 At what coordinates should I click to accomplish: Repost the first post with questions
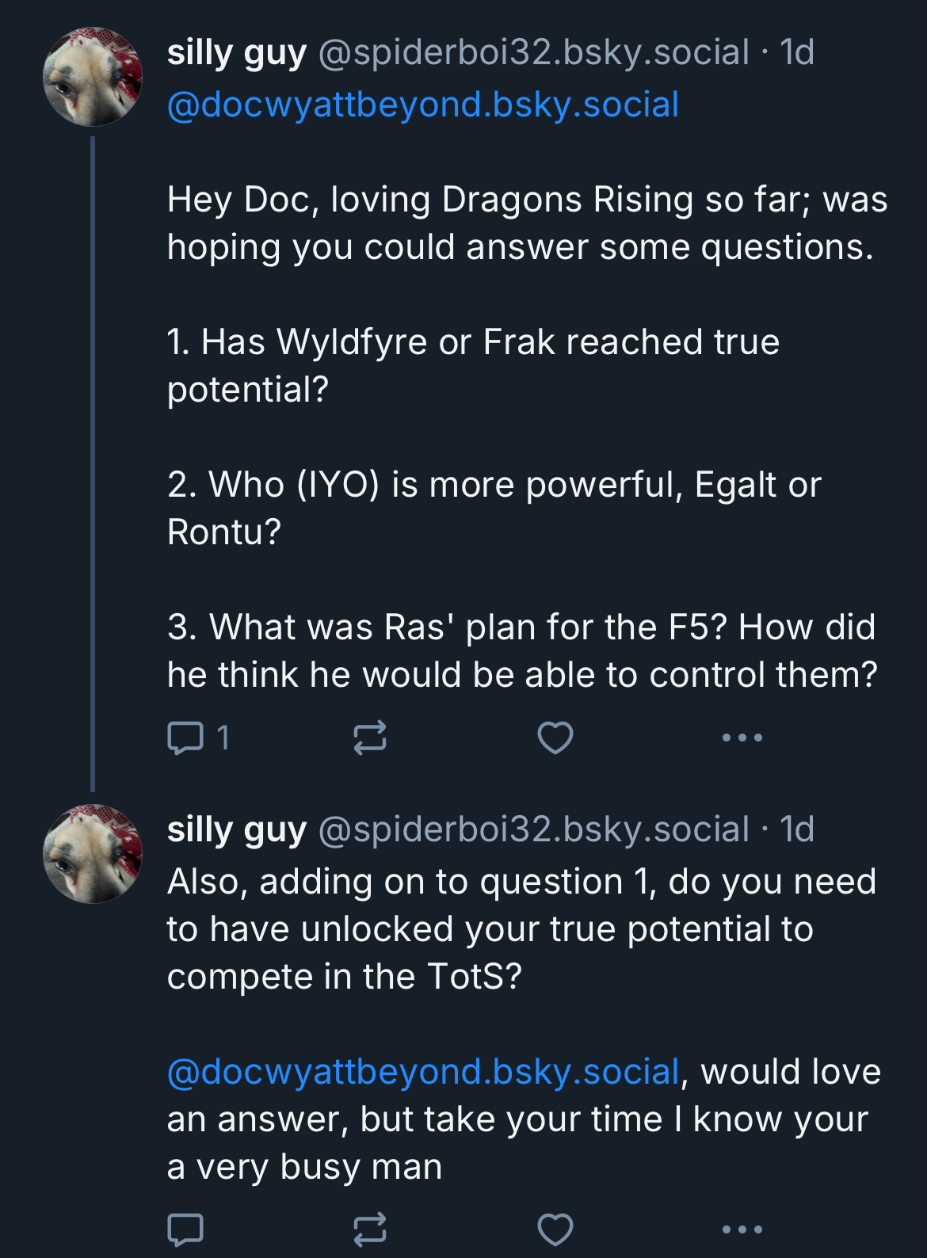point(369,738)
